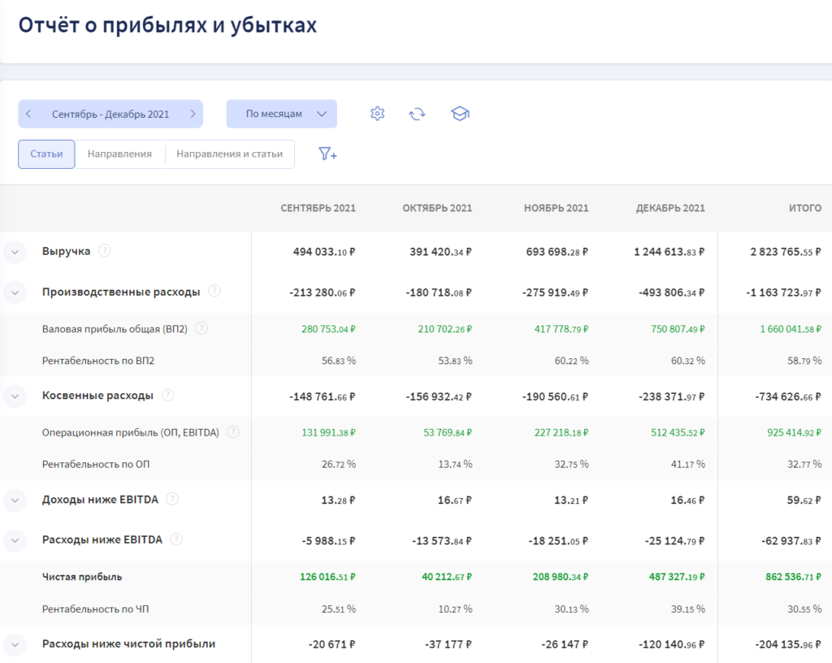832x663 pixels.
Task: Switch to the Направления tab
Action: click(119, 154)
